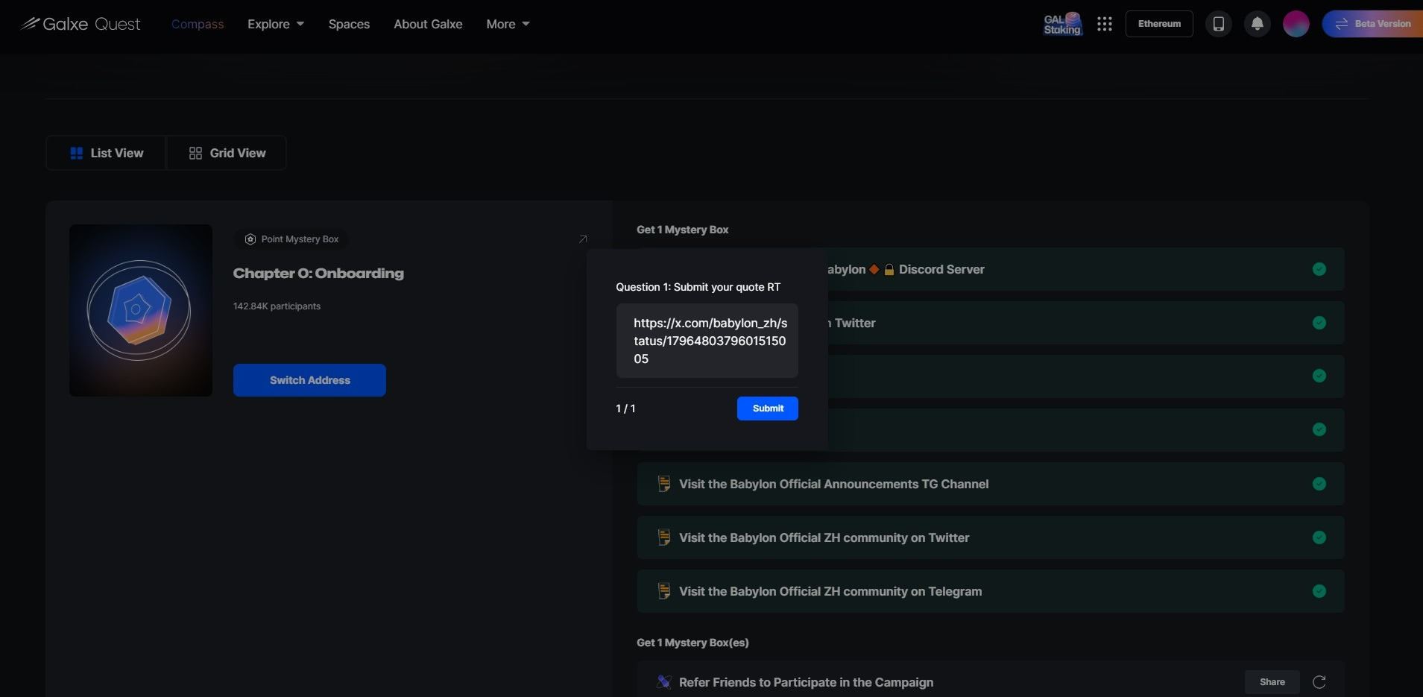Click the task icon beside ZH community on Twitter

(663, 537)
